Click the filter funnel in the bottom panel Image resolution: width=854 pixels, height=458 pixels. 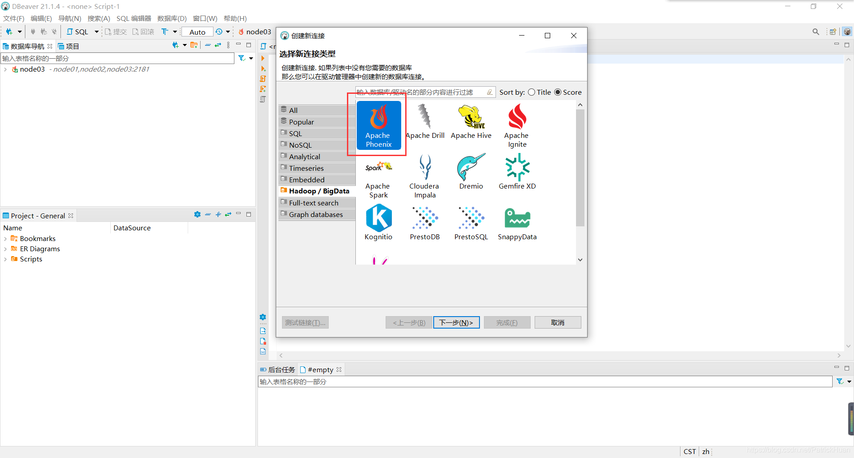[840, 382]
